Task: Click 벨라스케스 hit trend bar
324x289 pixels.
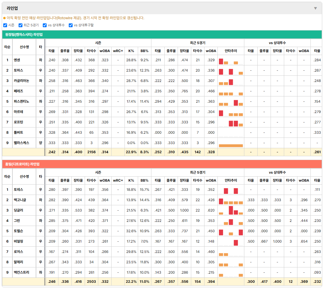Action: [231, 146]
